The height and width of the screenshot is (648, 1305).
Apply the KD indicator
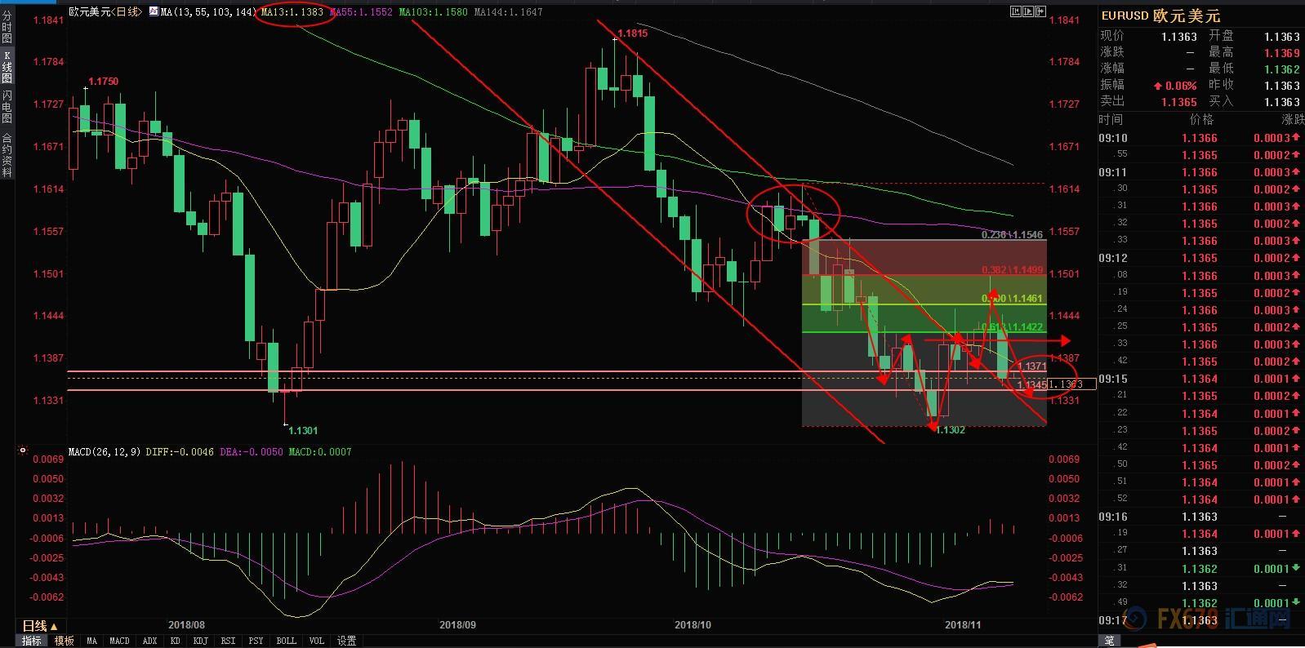[x=175, y=641]
